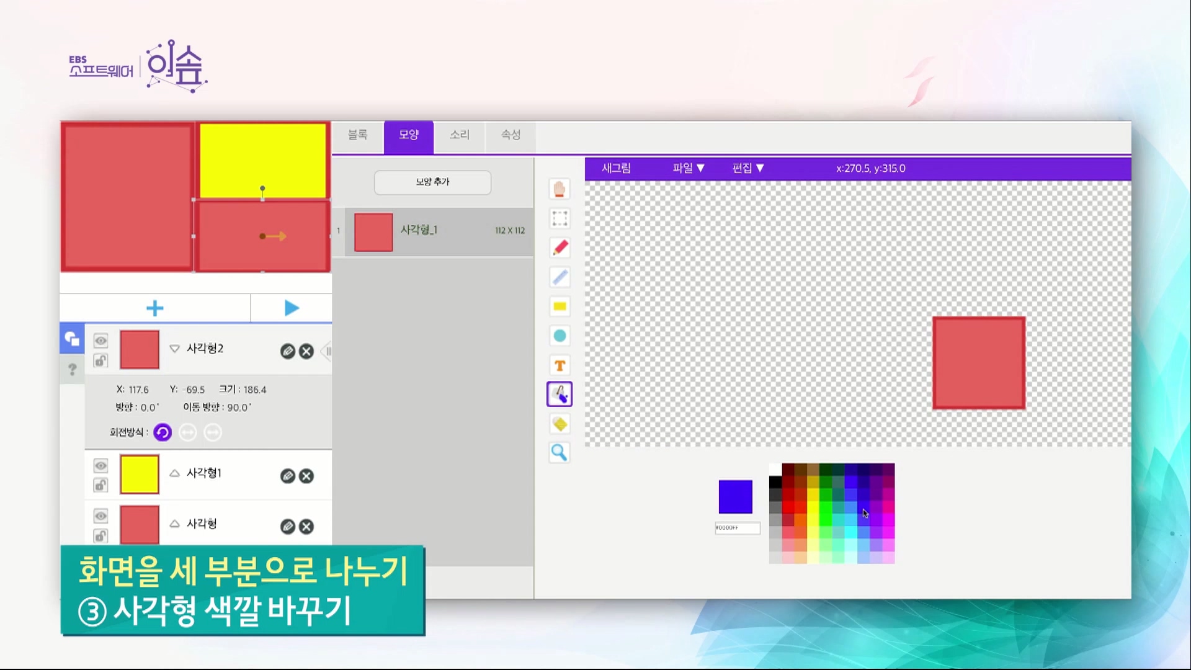Choose left-right flip rotation method
Viewport: 1191px width, 670px height.
pos(187,432)
